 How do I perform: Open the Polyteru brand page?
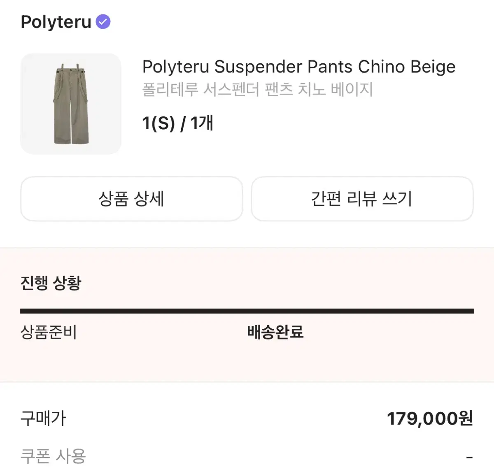56,21
